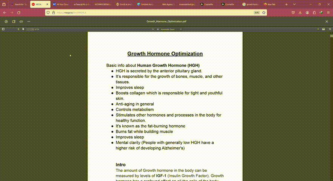Go to next PDF page
The image size is (333, 181).
point(23,29)
